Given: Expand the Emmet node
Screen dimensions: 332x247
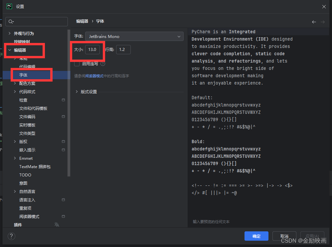Looking at the screenshot, I should 15,158.
